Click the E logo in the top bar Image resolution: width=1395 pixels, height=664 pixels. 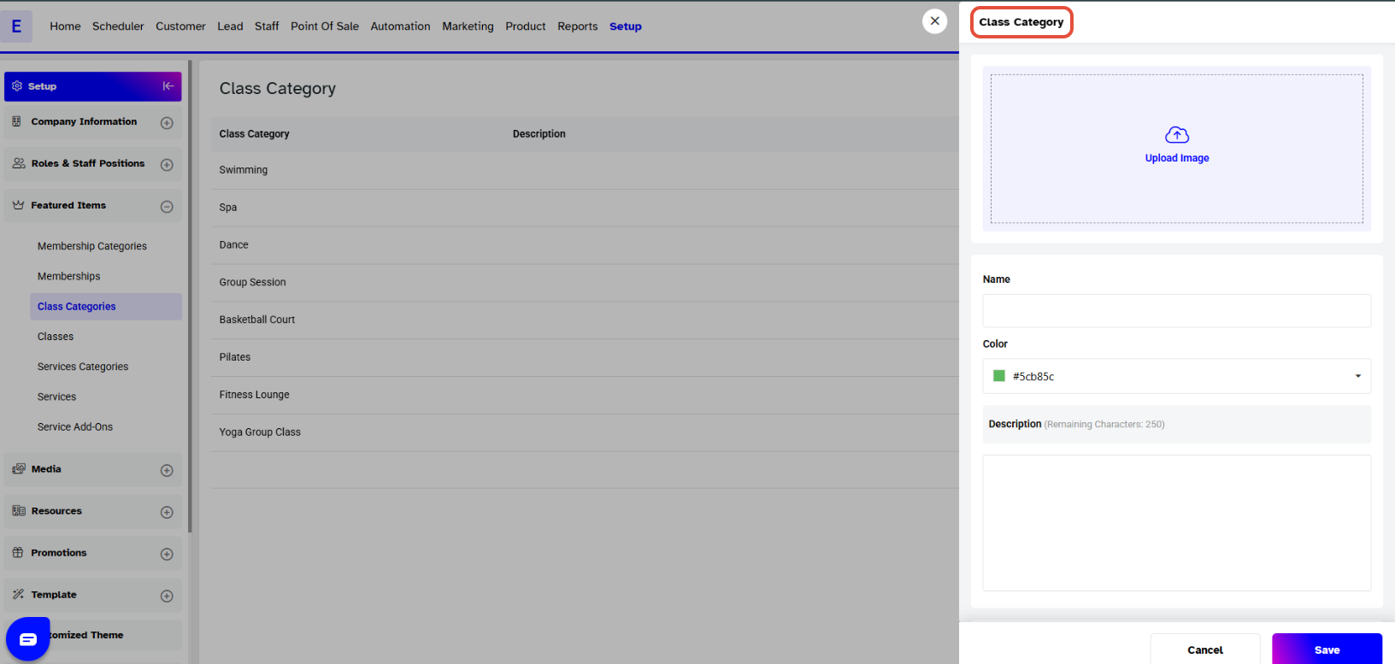pyautogui.click(x=16, y=26)
